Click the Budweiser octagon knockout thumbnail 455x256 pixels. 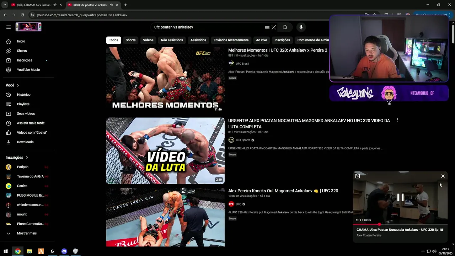[165, 217]
